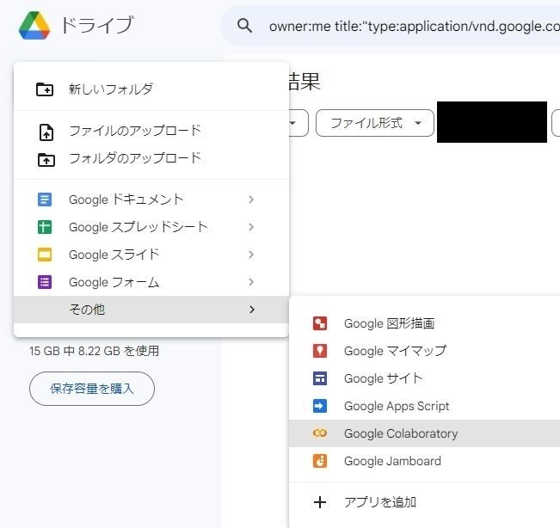Select Google Colaboratory
This screenshot has height=528, width=560.
424,433
